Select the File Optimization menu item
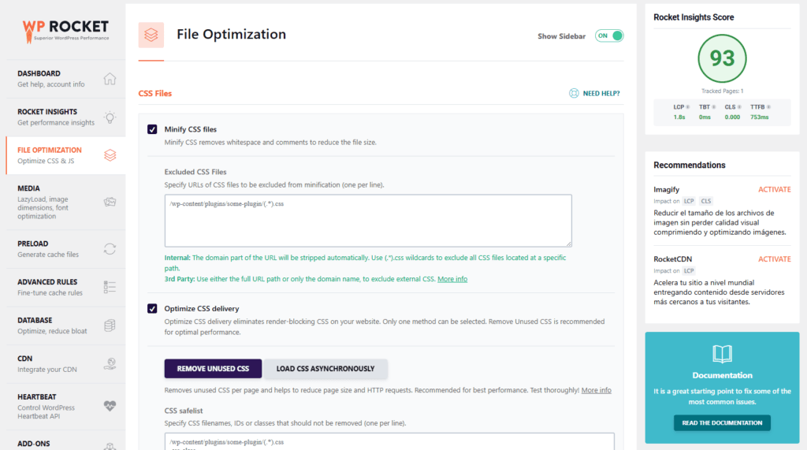 [x=65, y=155]
